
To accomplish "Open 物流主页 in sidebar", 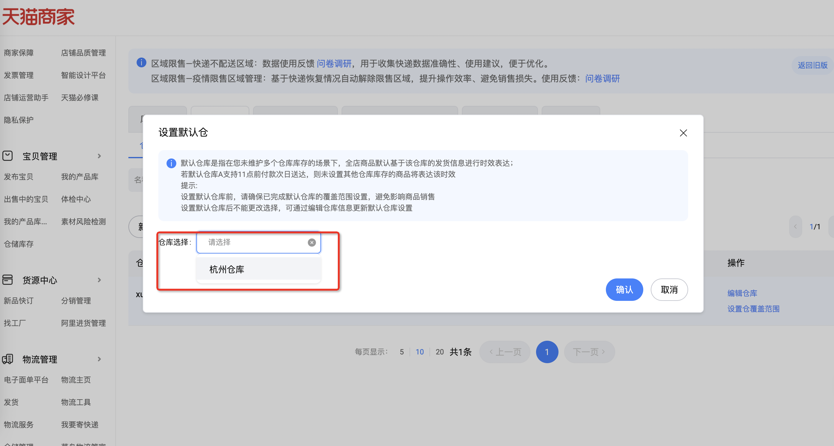I will [76, 380].
